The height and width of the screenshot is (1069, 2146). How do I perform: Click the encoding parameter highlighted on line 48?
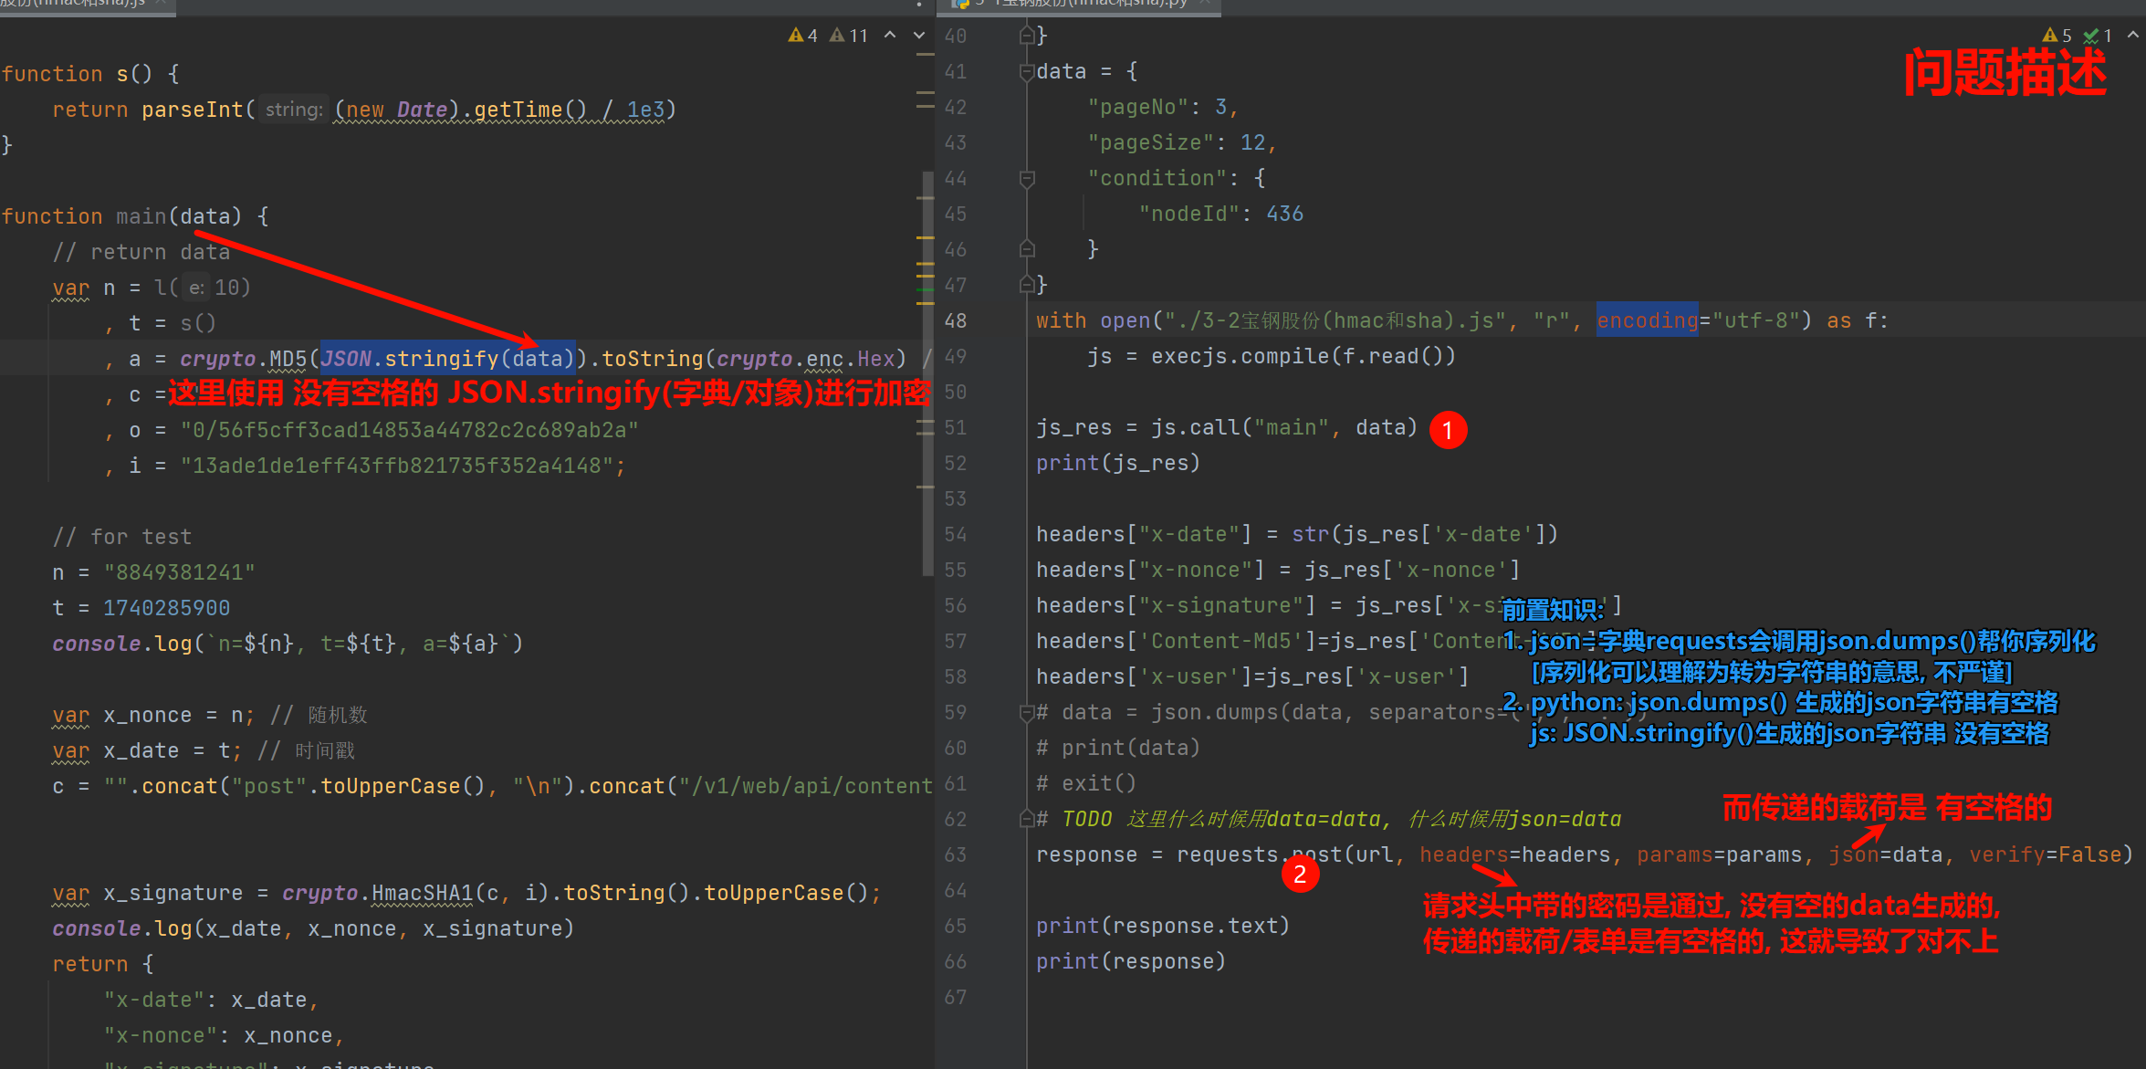tap(1647, 320)
